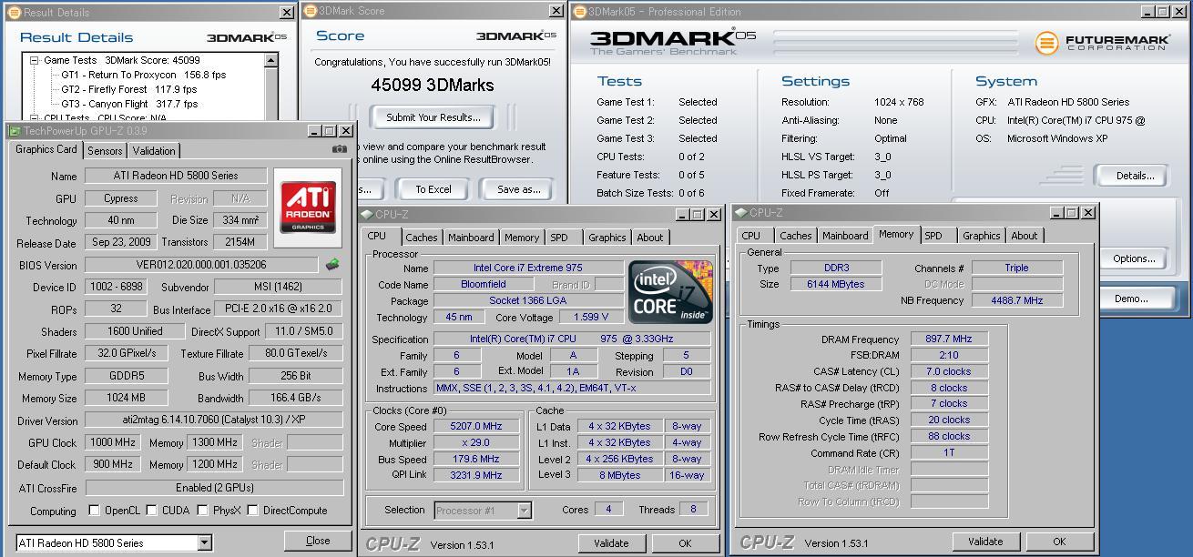Click OK in the left CPU-Z window
This screenshot has width=1193, height=557.
click(685, 543)
